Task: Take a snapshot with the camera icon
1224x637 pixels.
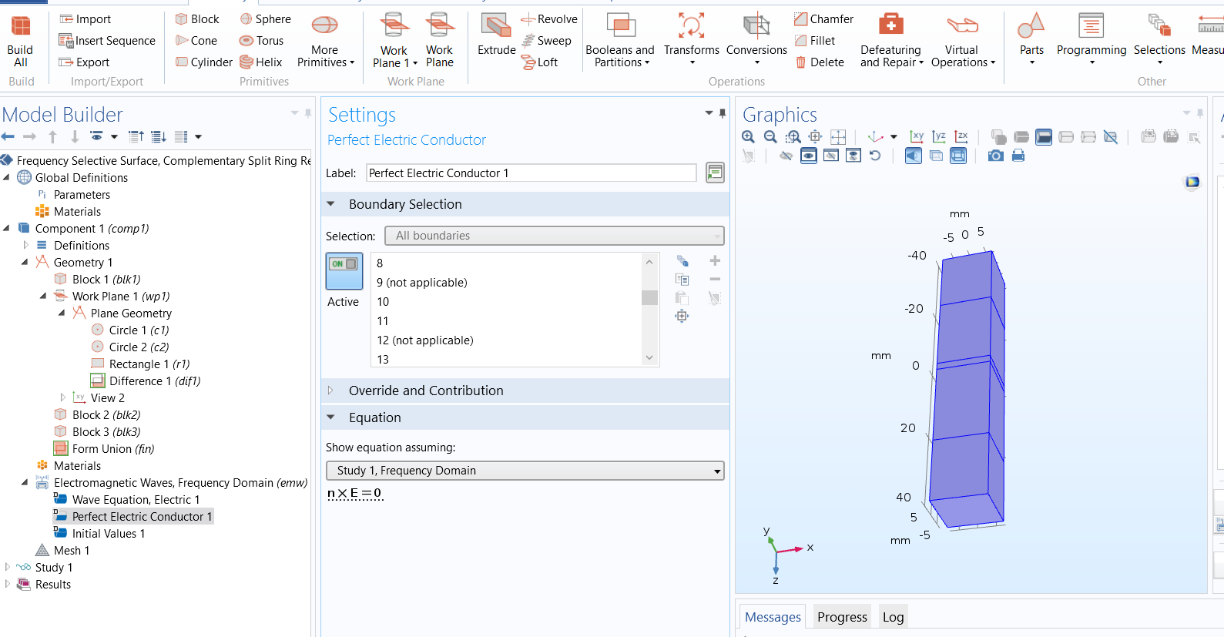Action: pyautogui.click(x=995, y=156)
